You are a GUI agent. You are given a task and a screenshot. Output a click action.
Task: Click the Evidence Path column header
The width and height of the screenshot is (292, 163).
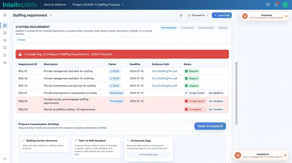(x=161, y=64)
